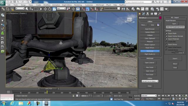This screenshot has width=188, height=106.
Task: Enable Animate Bones checkbox
Action: [167, 50]
